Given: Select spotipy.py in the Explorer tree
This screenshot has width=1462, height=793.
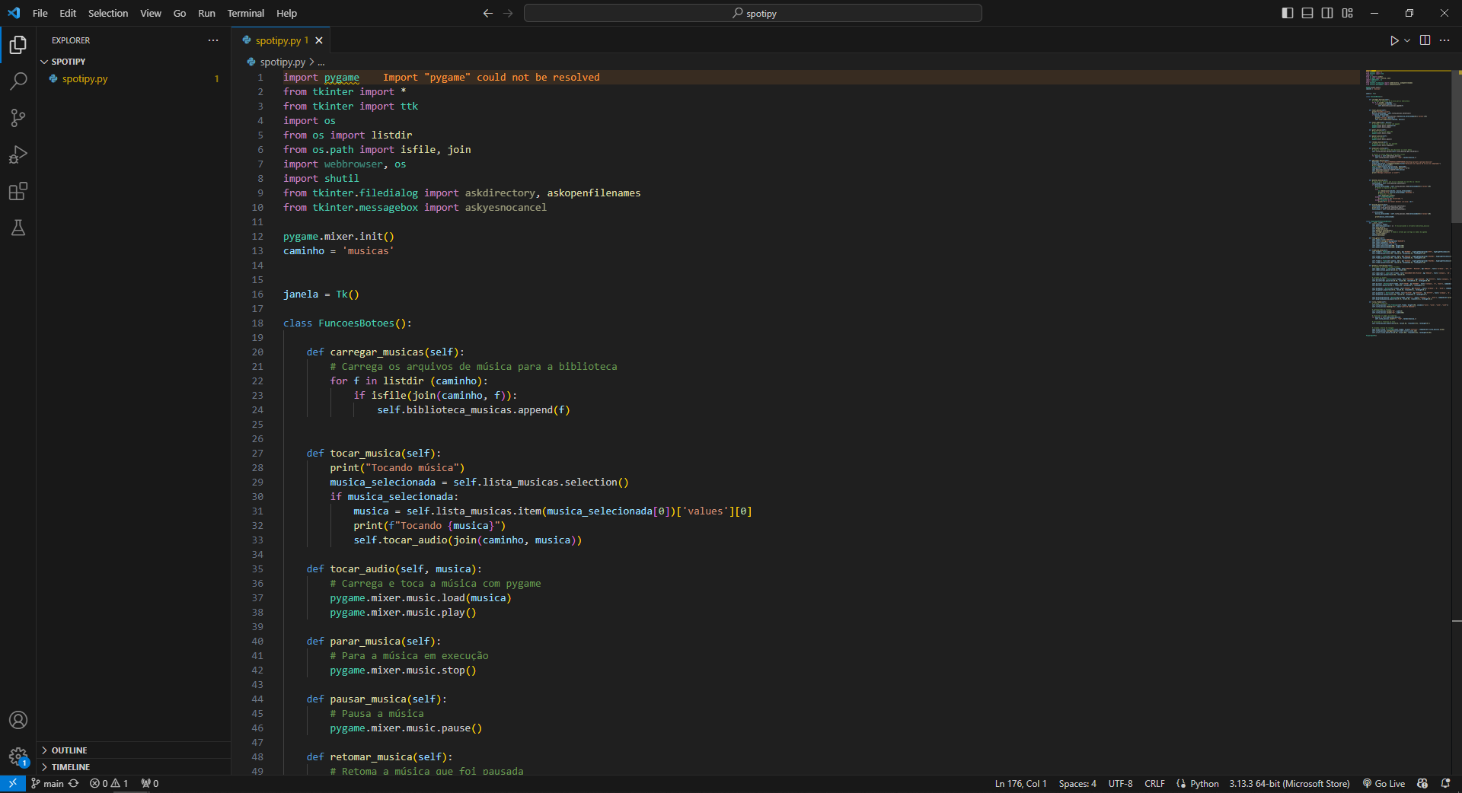Looking at the screenshot, I should pyautogui.click(x=134, y=78).
